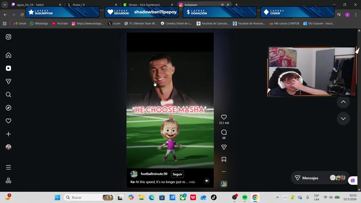This screenshot has width=361, height=203.
Task: Open a new browser tab
Action: tap(236, 5)
